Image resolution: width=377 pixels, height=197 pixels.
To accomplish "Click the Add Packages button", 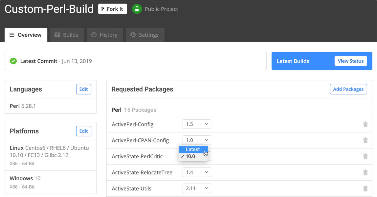I will [348, 89].
